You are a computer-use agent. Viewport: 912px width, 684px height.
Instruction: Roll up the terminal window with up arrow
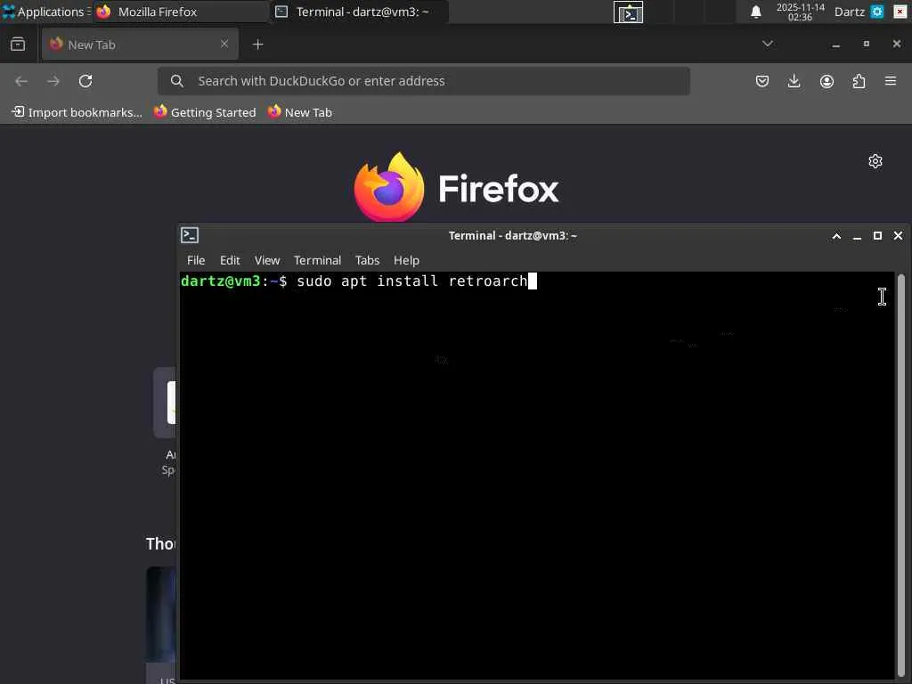coord(836,235)
